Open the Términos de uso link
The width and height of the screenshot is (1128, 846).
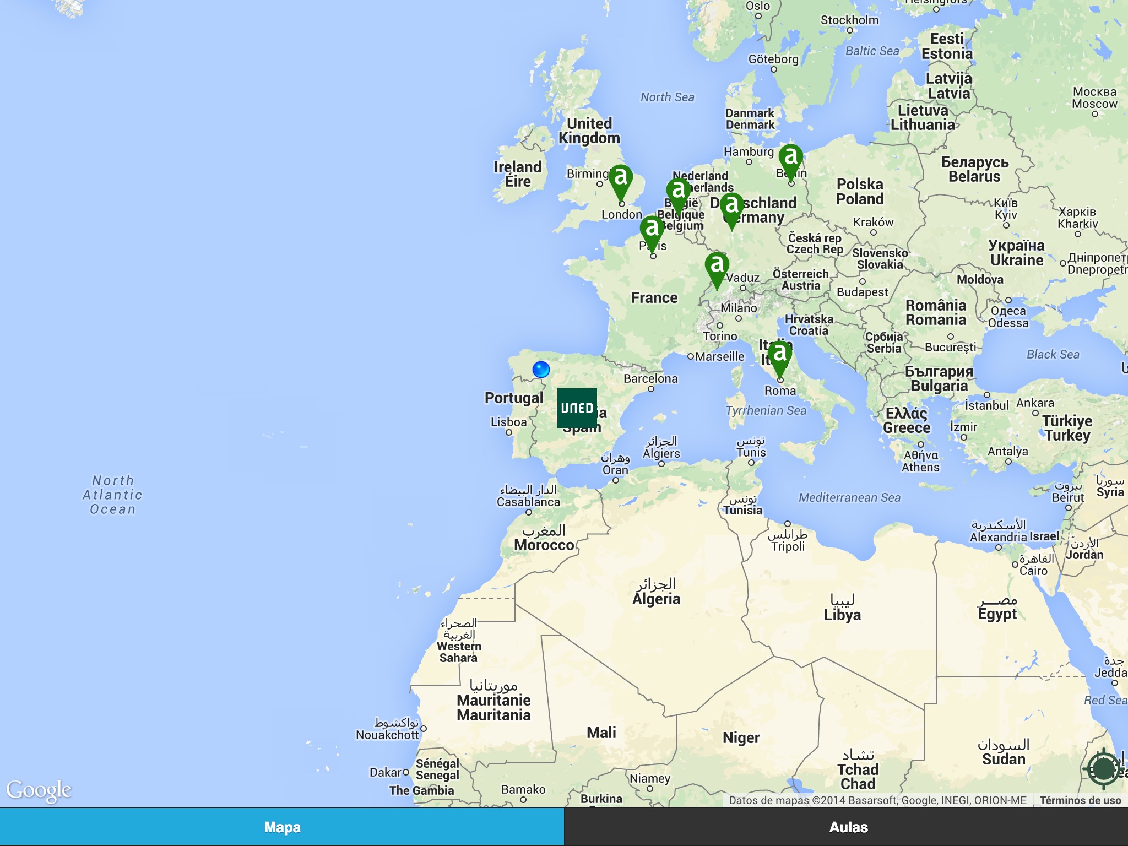pos(1080,800)
